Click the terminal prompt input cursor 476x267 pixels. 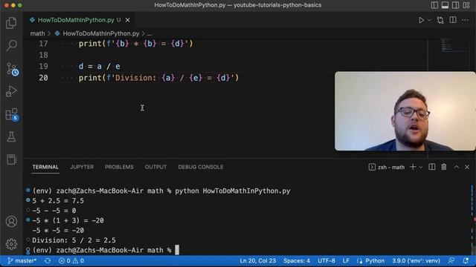pyautogui.click(x=177, y=250)
